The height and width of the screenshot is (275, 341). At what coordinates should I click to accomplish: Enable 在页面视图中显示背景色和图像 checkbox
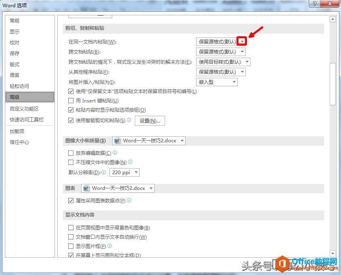(x=71, y=228)
